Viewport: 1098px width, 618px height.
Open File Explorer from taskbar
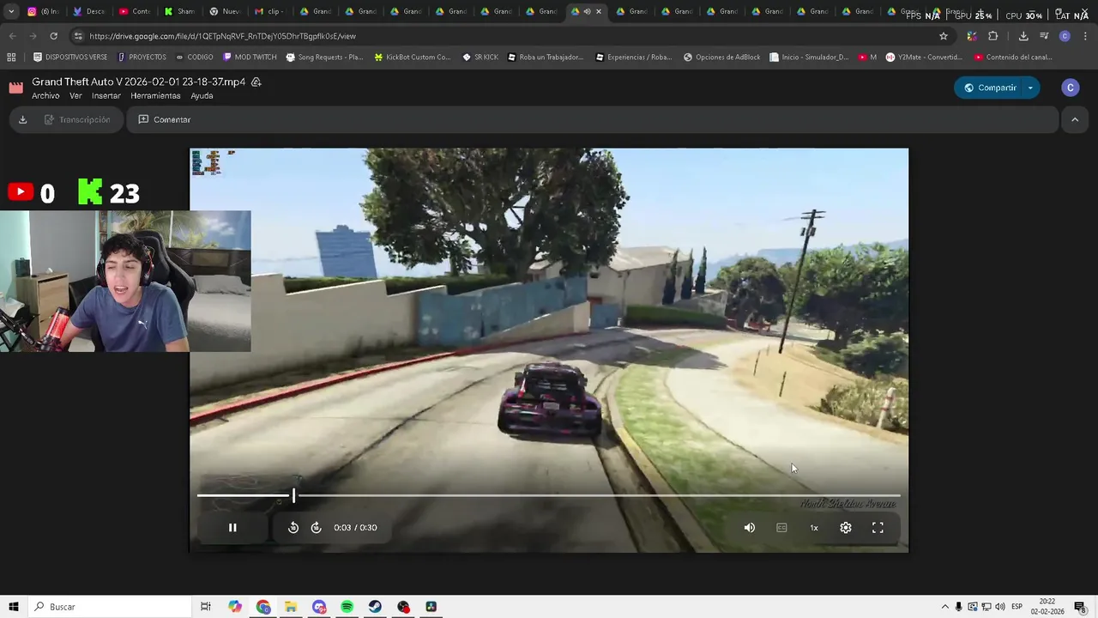291,607
